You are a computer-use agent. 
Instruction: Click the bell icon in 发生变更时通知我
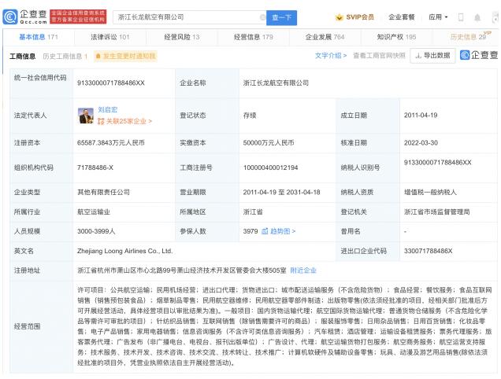click(98, 56)
